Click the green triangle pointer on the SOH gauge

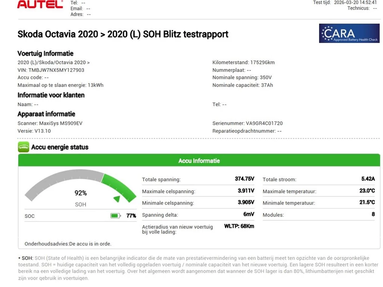[x=117, y=199]
